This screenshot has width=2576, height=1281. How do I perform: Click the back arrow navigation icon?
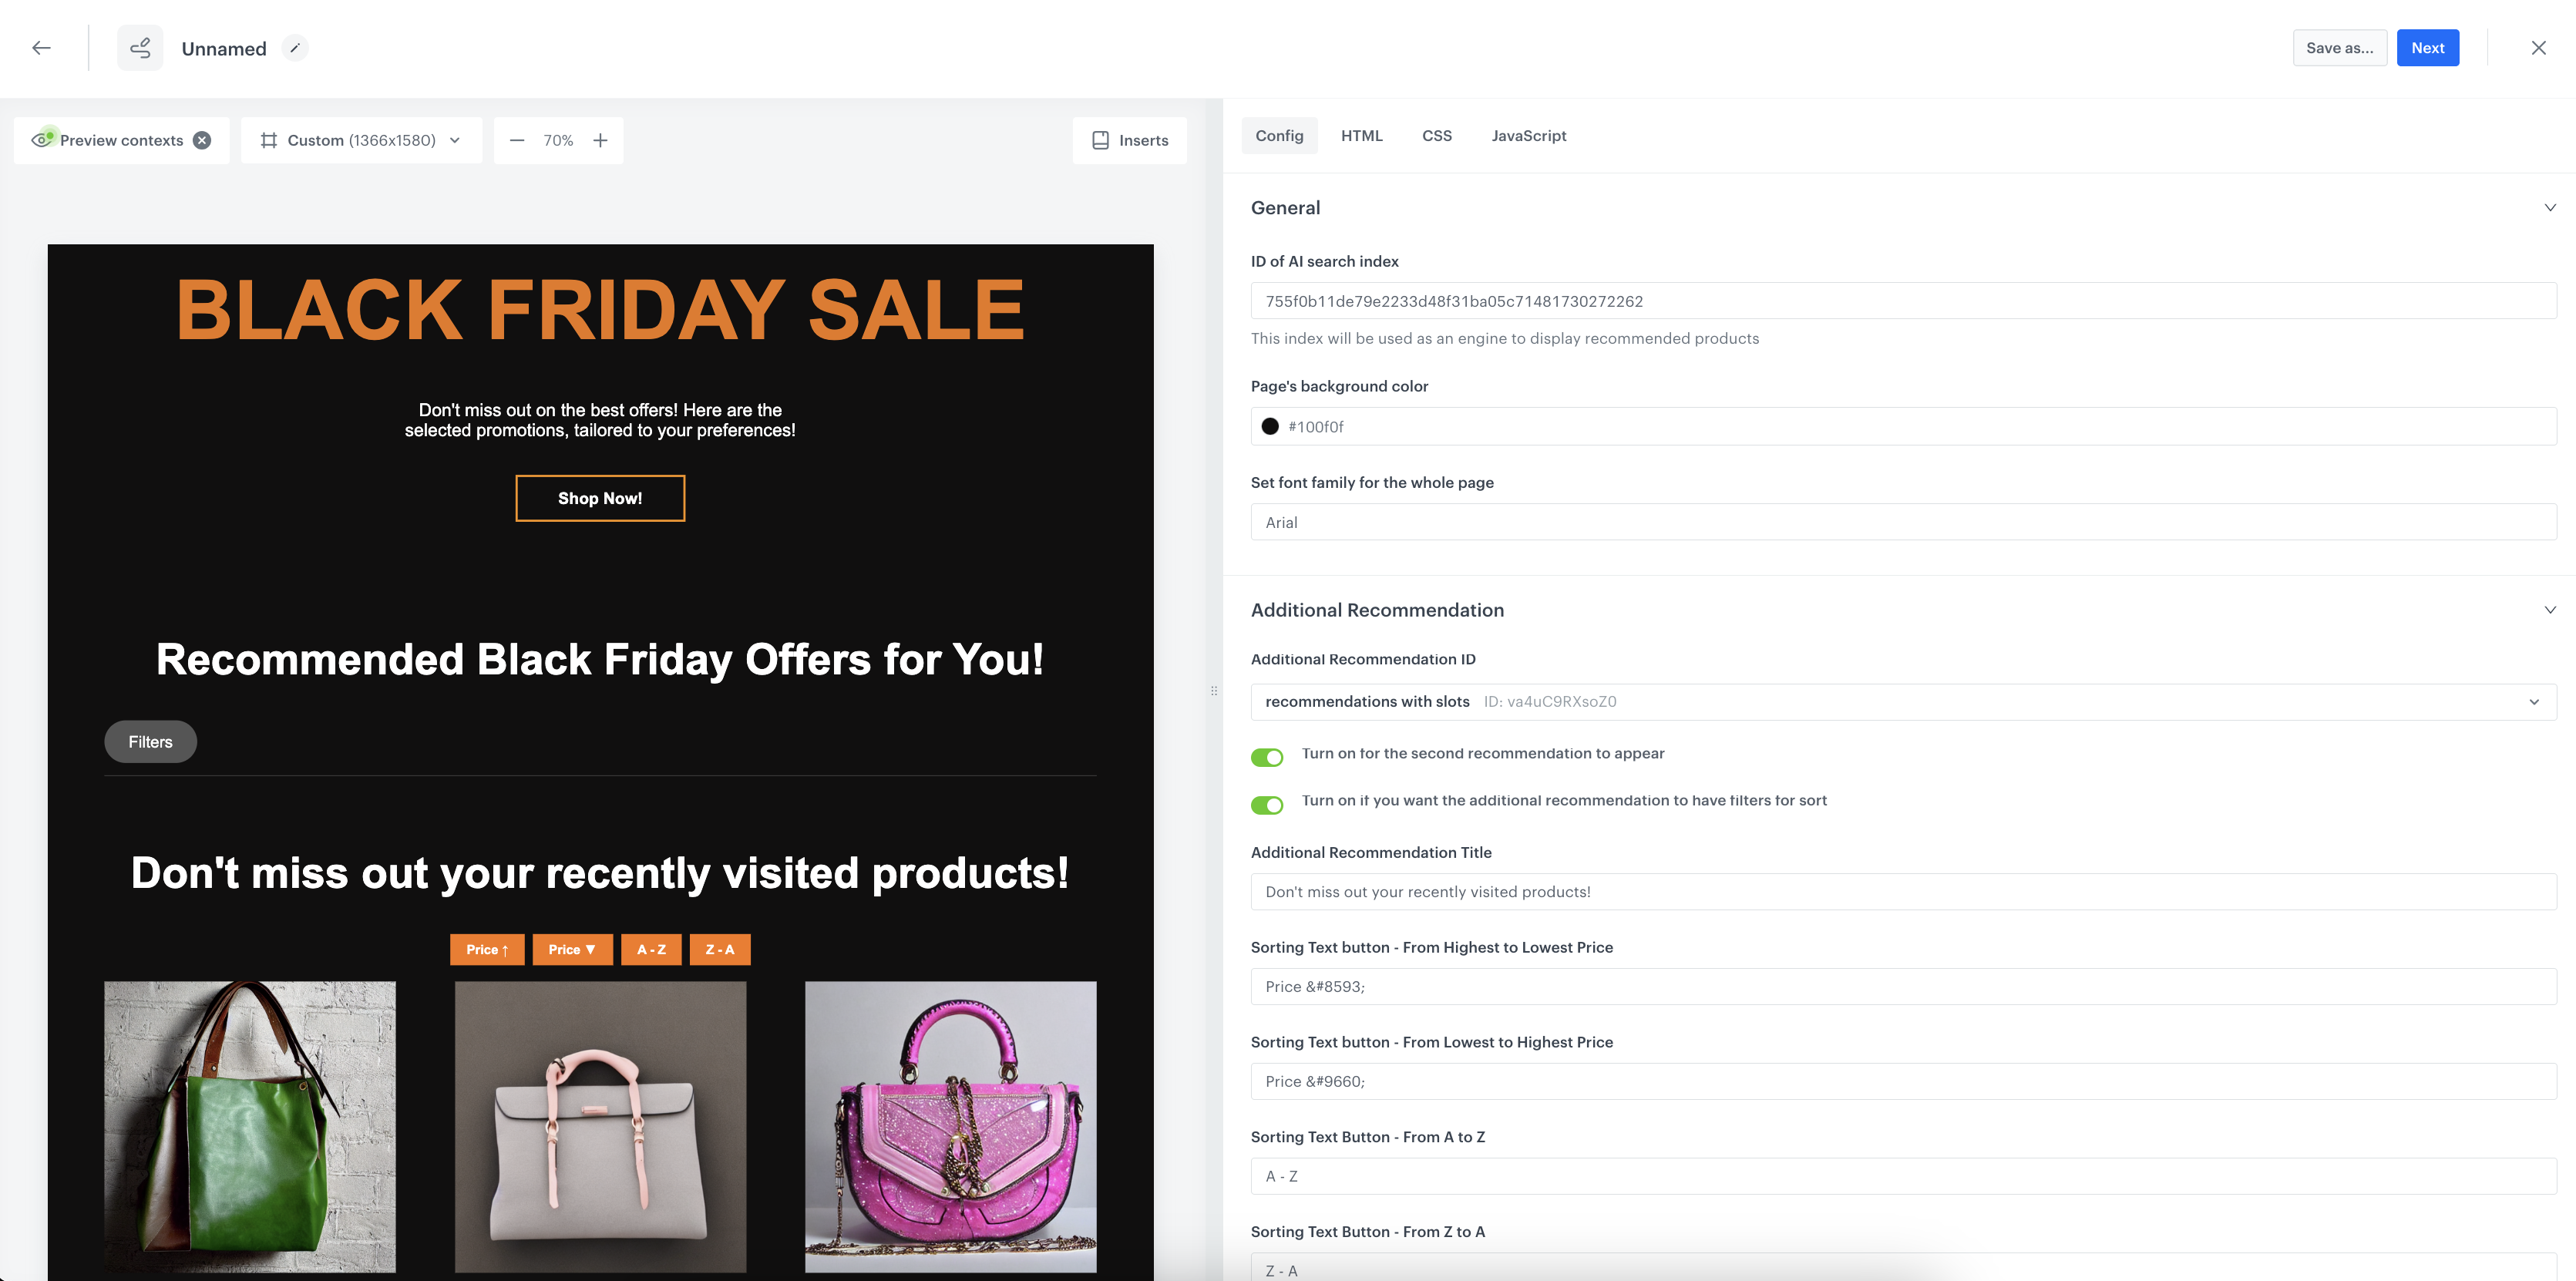coord(39,48)
